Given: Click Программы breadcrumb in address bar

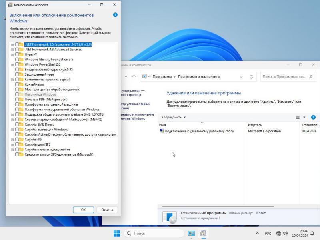Looking at the screenshot, I should tap(162, 77).
